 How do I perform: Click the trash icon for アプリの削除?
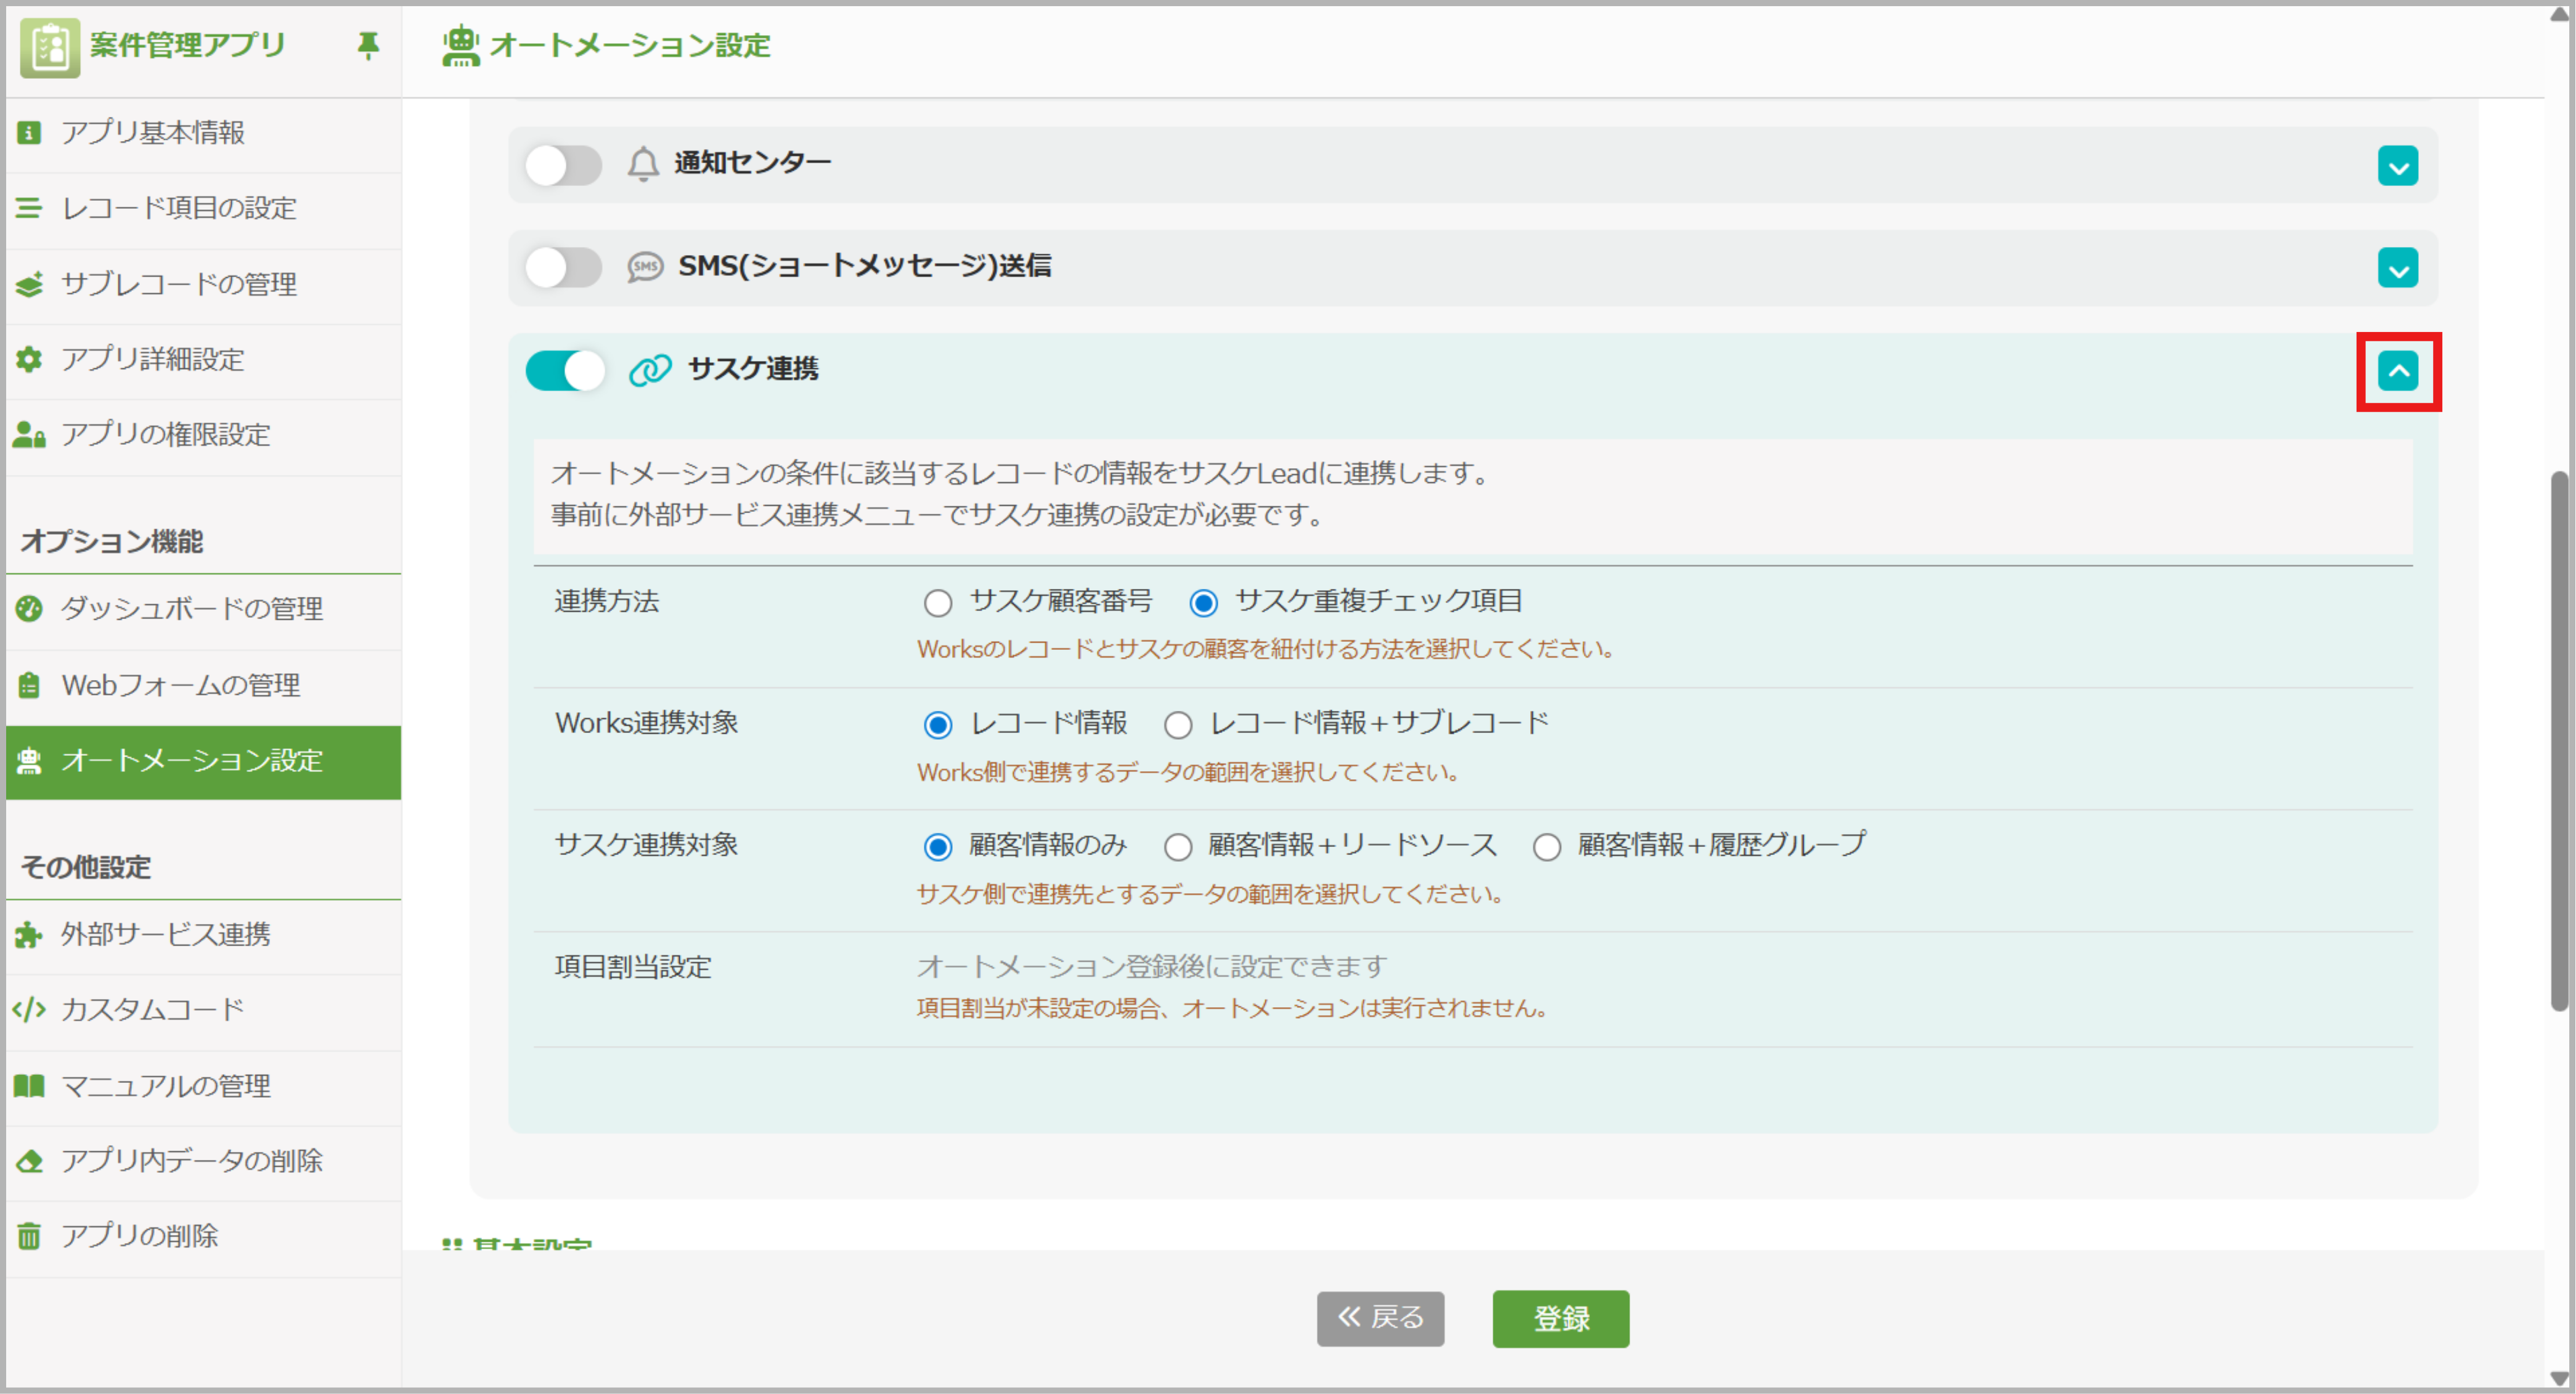coord(29,1236)
